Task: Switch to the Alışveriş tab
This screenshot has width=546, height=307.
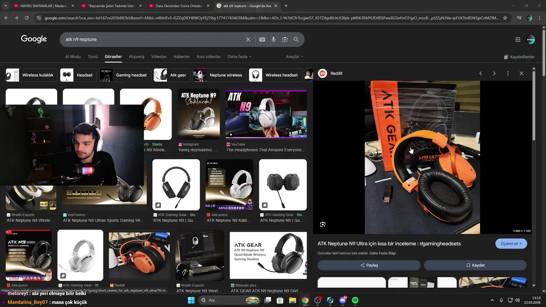Action: [136, 57]
